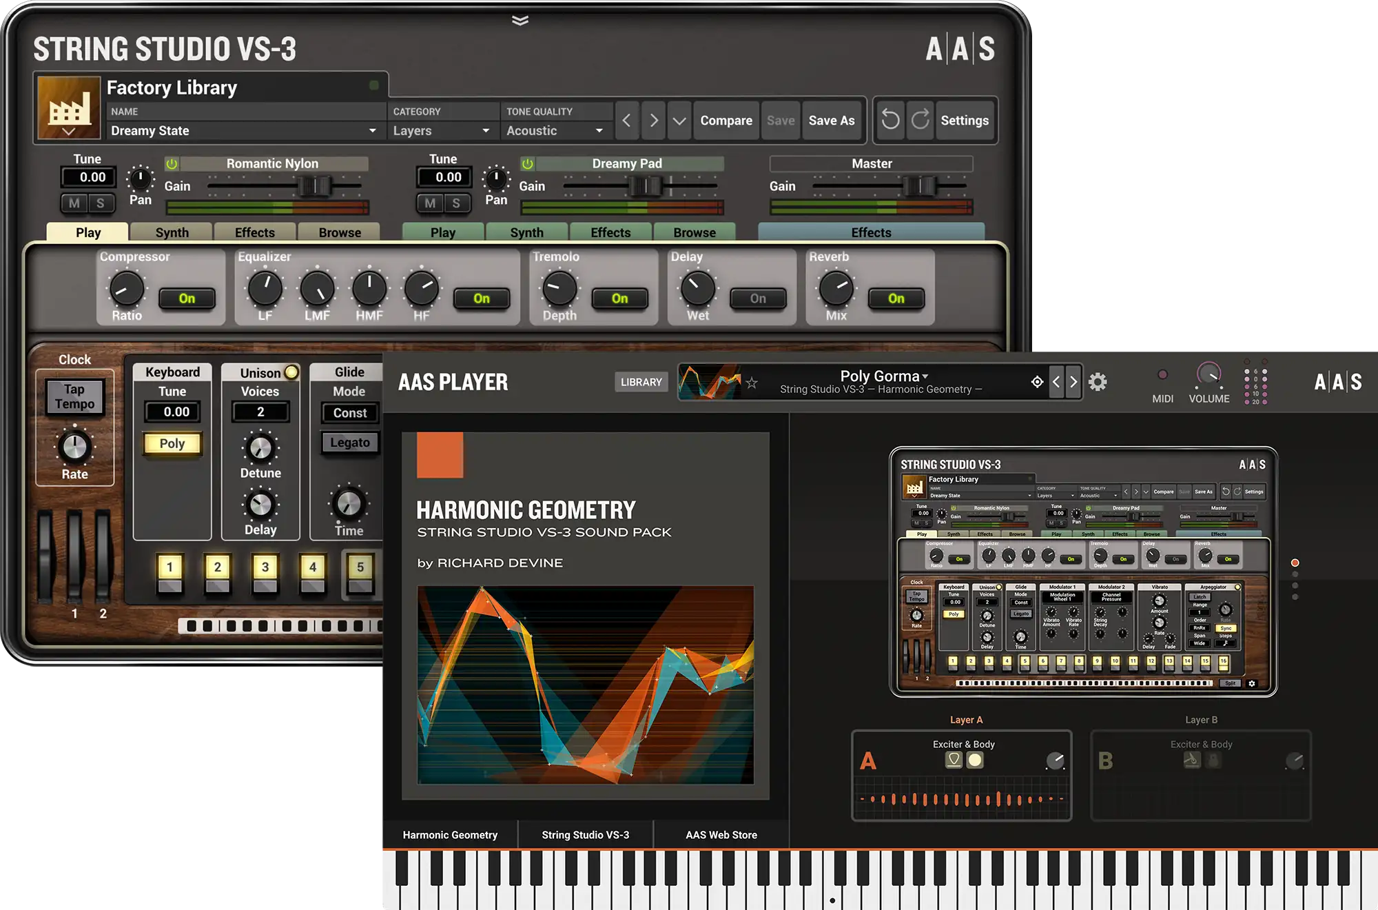Click the MIDI indicator in AAS Player
This screenshot has height=910, width=1378.
click(x=1162, y=374)
